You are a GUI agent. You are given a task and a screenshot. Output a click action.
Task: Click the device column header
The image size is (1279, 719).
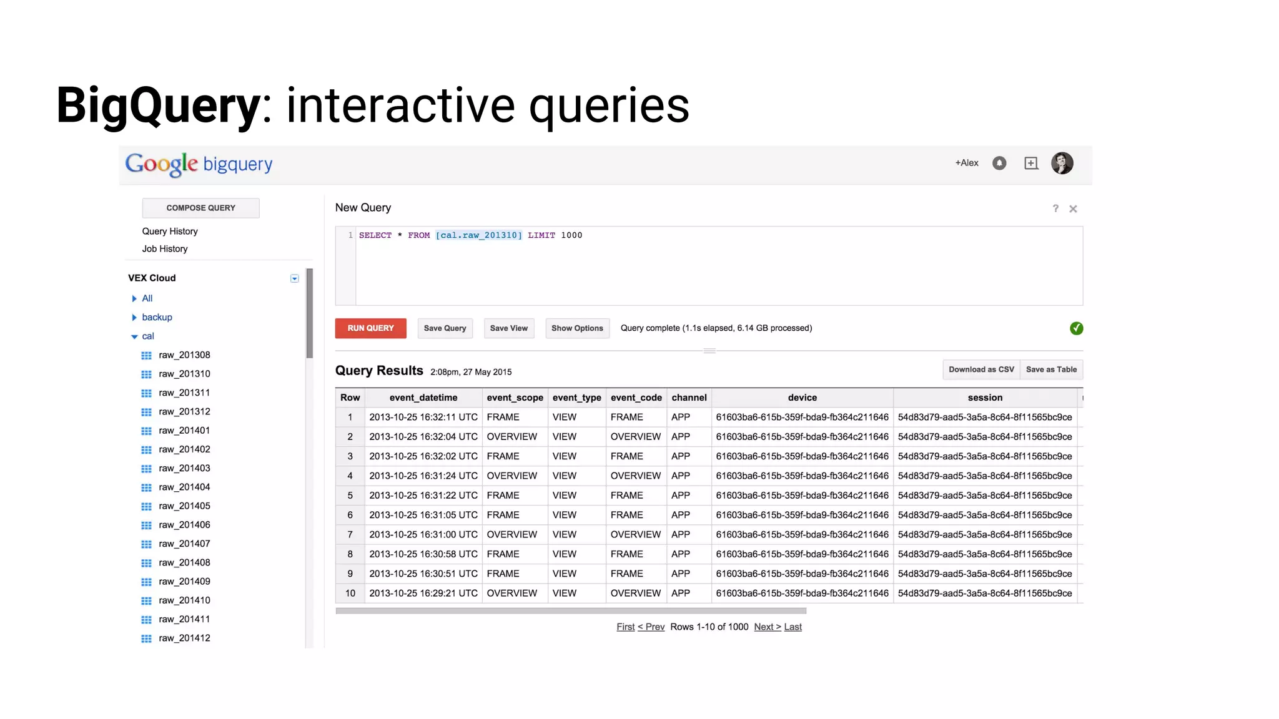802,398
